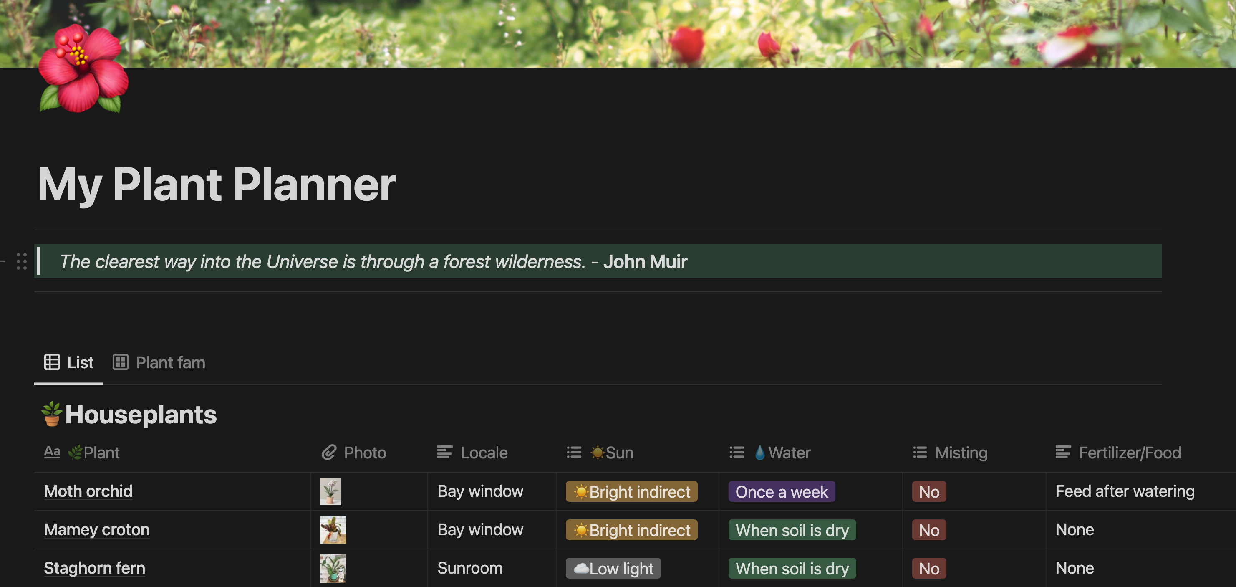Expand the Water dropdown for Moth orchid
This screenshot has width=1236, height=587.
pos(780,490)
